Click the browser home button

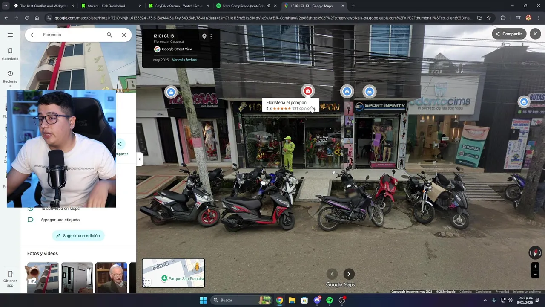tap(37, 18)
